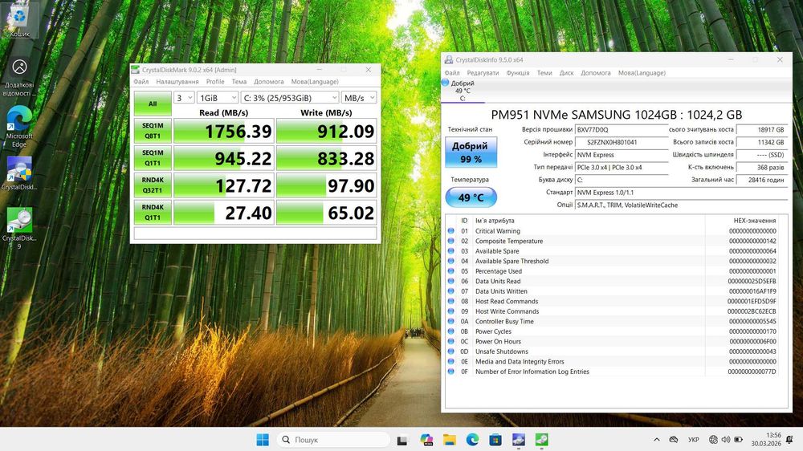
Task: Open CrystalDiskMark Допомога menu
Action: point(269,82)
